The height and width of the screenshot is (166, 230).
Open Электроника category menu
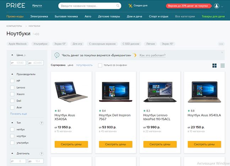point(39,16)
